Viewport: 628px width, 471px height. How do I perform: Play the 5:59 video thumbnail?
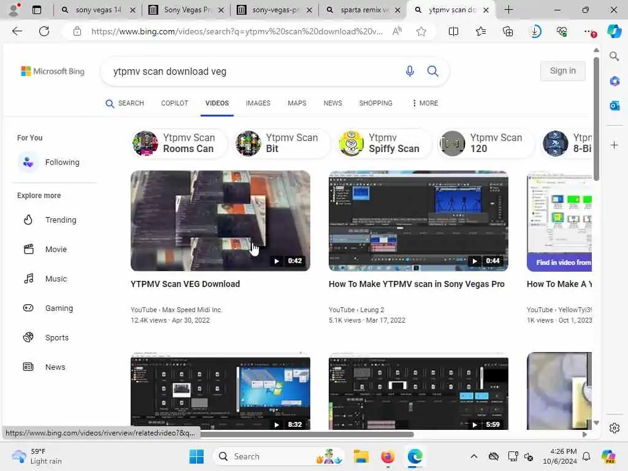point(418,391)
